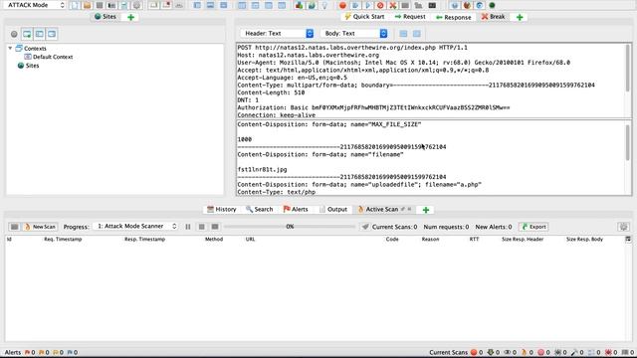Toggle show all tabs toolbar icon
This screenshot has width=637, height=358.
tap(153, 5)
